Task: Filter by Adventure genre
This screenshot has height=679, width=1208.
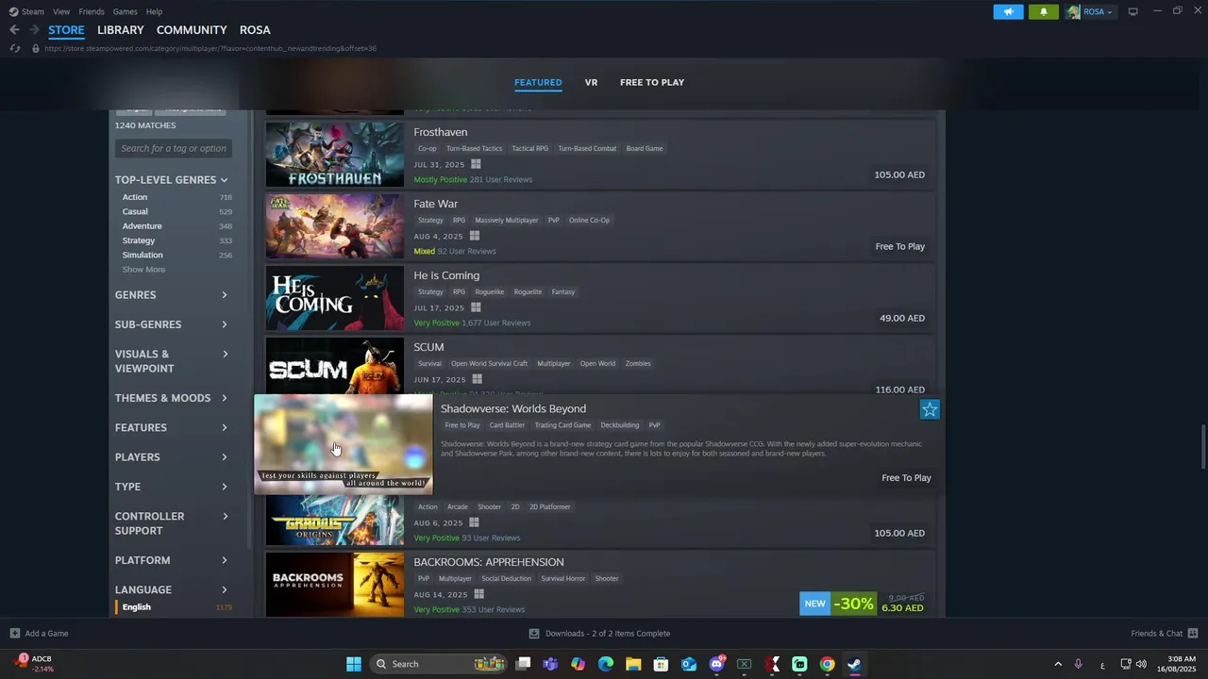Action: (142, 225)
